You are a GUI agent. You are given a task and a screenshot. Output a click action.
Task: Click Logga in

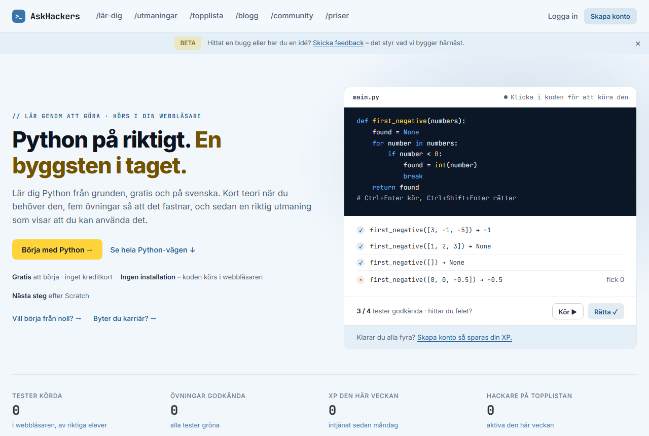563,16
